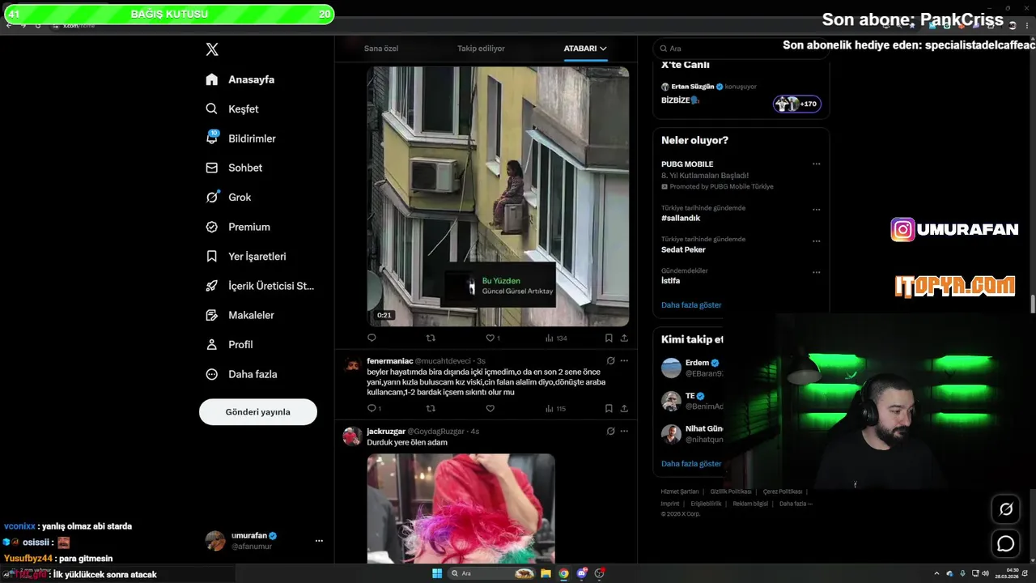Open Yer İşaretleri bookmarks
The image size is (1036, 583).
(246, 256)
